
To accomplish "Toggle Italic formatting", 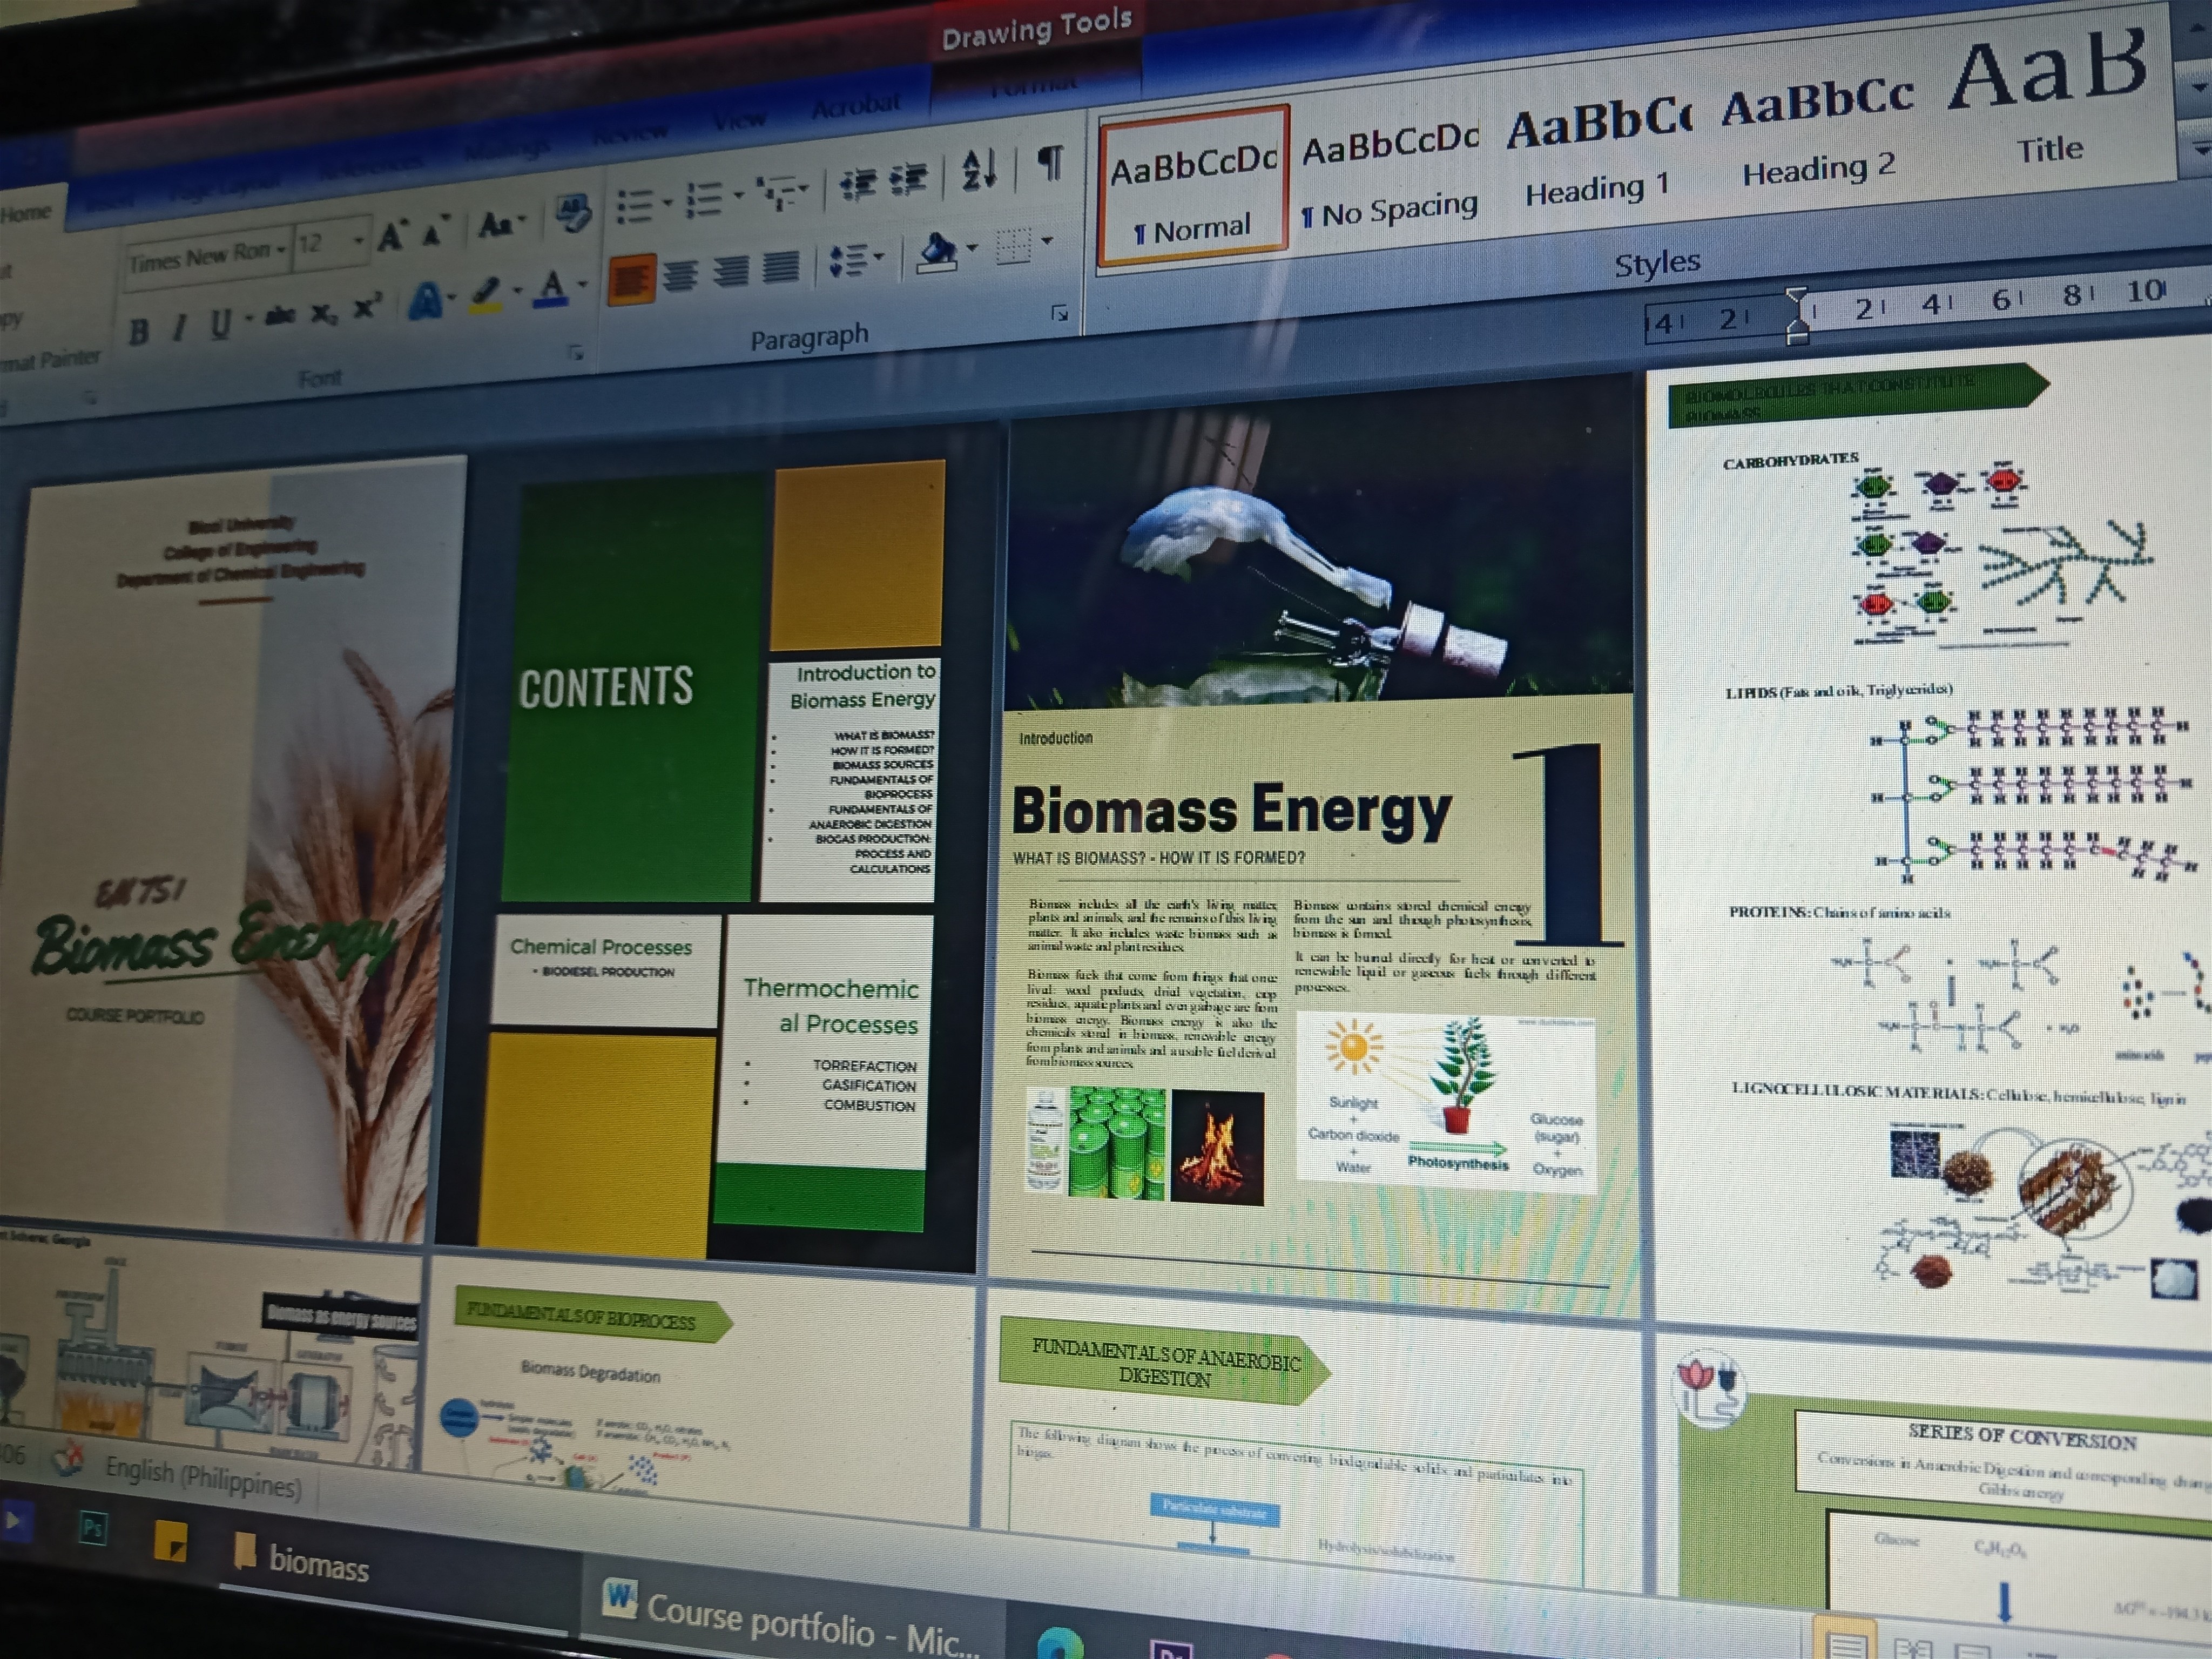I will 179,327.
